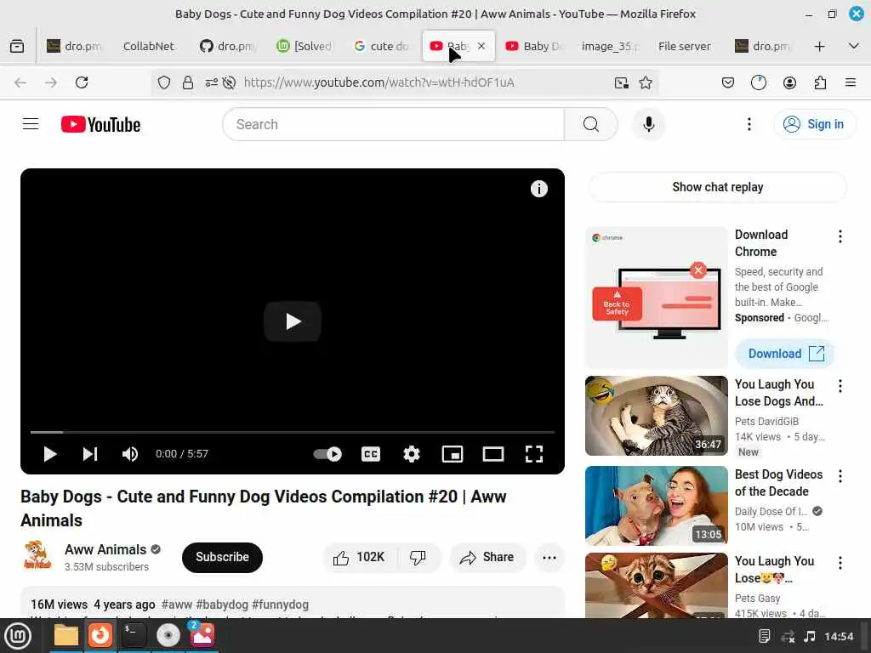
Task: Like the video with 102K likes
Action: click(359, 558)
